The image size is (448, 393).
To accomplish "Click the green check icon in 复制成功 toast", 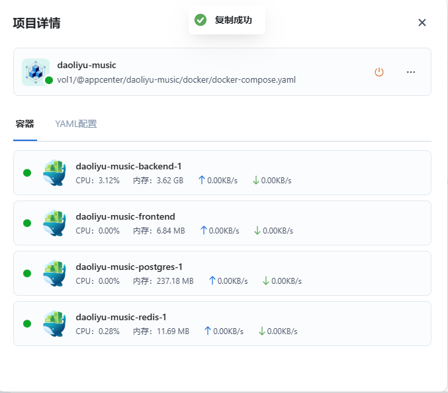I will pyautogui.click(x=201, y=20).
